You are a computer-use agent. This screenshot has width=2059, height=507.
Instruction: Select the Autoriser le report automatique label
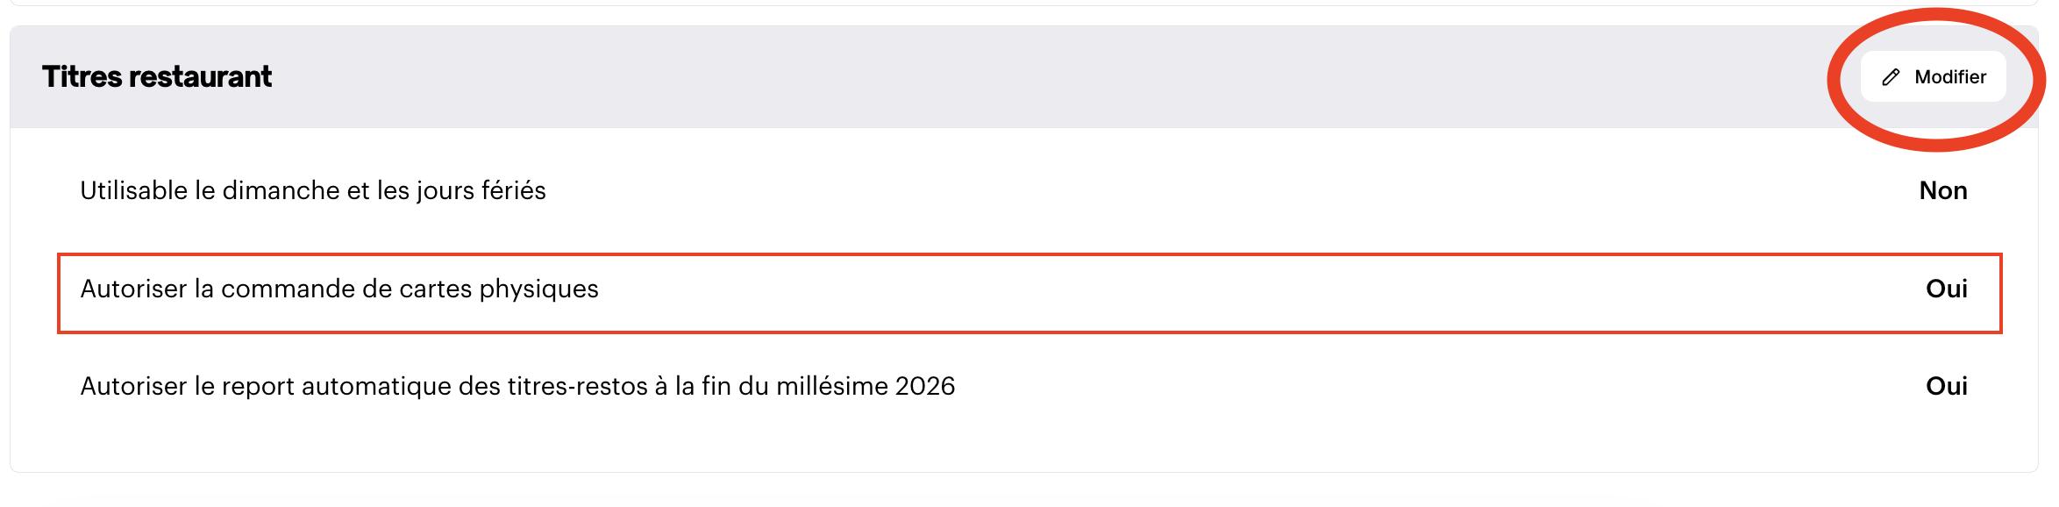517,386
